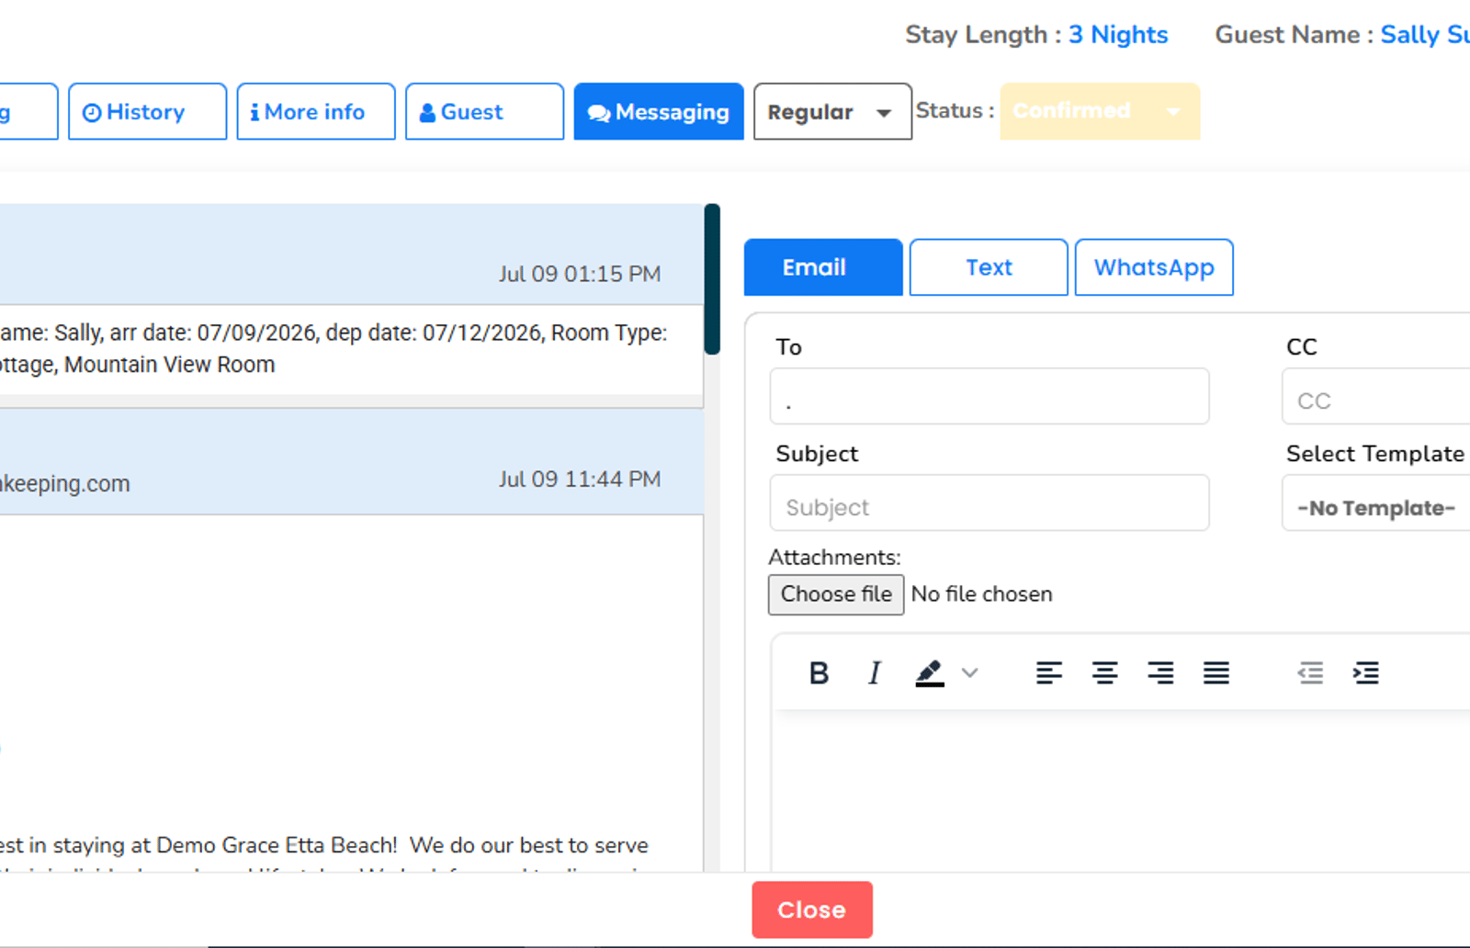Open highlight color dropdown chevron
The height and width of the screenshot is (948, 1470).
[969, 673]
